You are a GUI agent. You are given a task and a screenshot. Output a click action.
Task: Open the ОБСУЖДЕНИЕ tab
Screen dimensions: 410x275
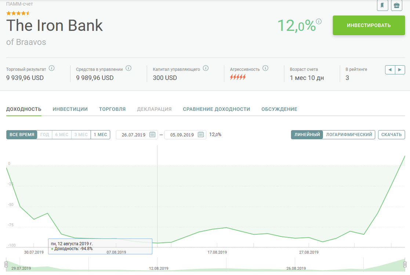(279, 109)
